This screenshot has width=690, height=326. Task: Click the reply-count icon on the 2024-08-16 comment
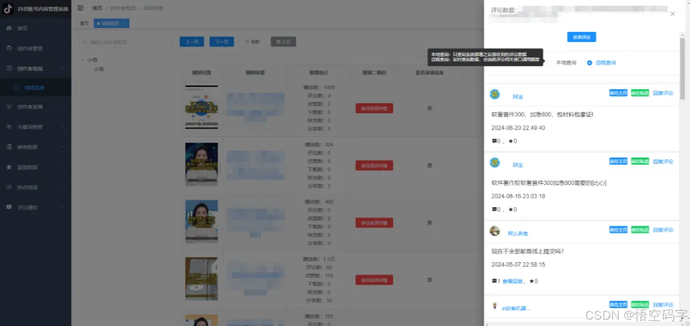tap(494, 209)
